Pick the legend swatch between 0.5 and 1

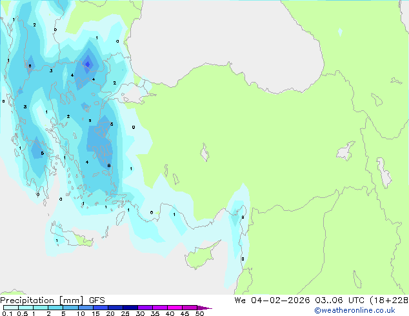point(26,308)
